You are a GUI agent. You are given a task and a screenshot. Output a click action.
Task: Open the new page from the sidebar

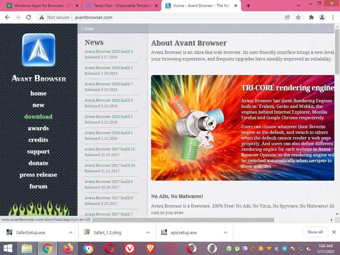(x=39, y=105)
